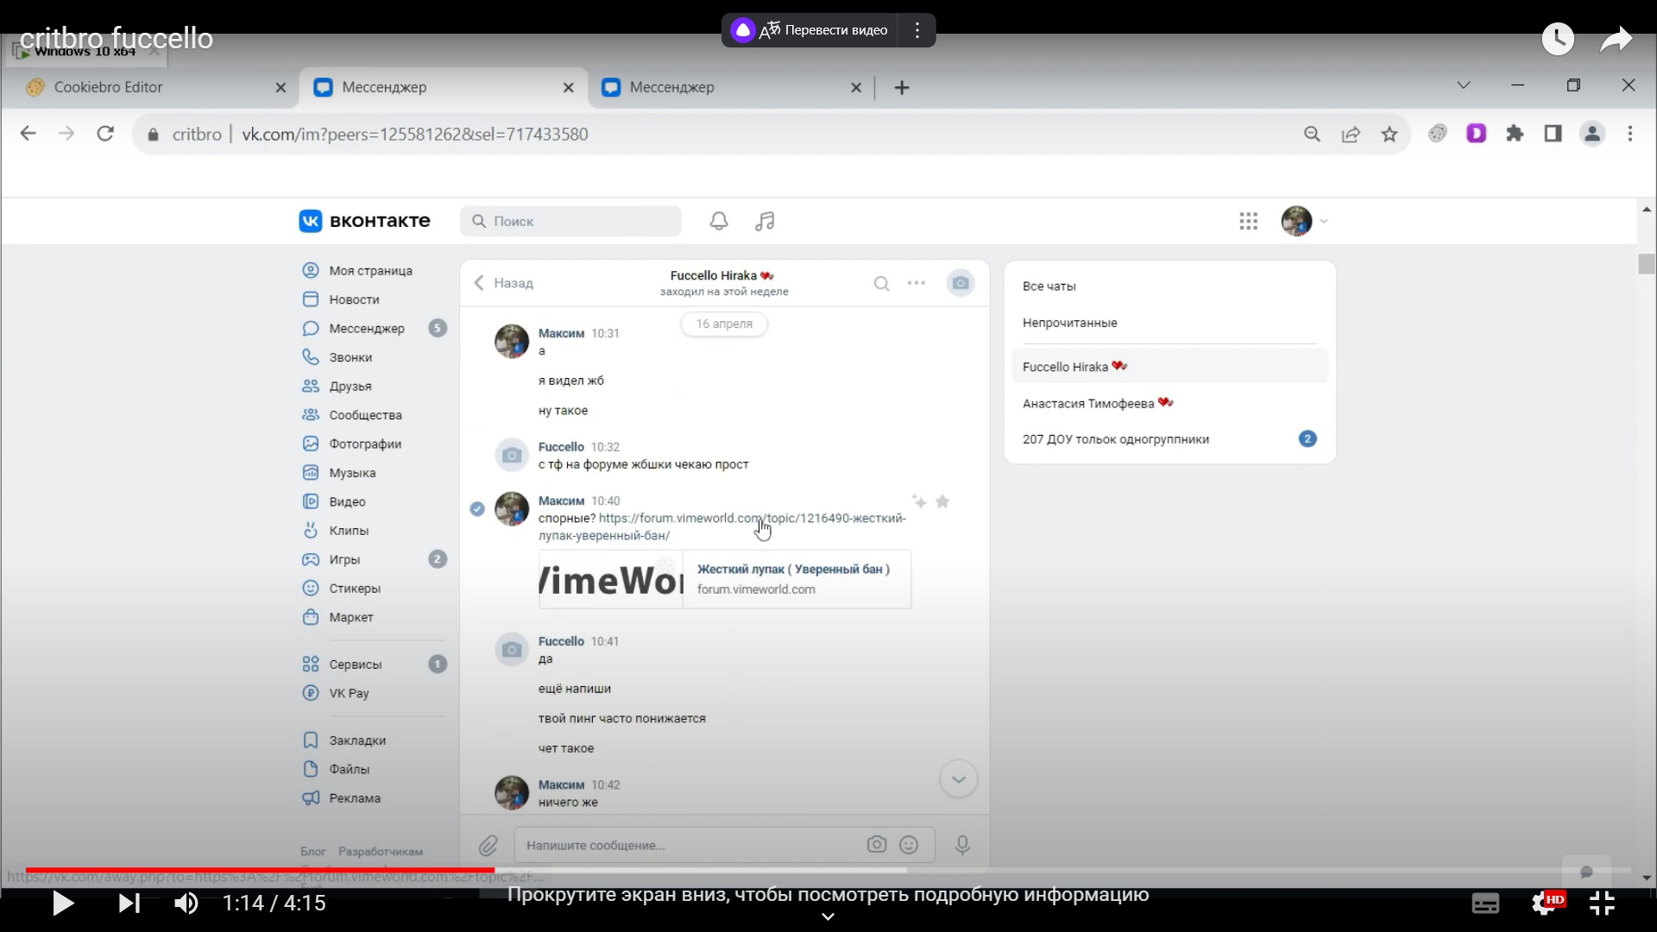Open the VK services grid icon
The width and height of the screenshot is (1657, 932).
[1248, 221]
